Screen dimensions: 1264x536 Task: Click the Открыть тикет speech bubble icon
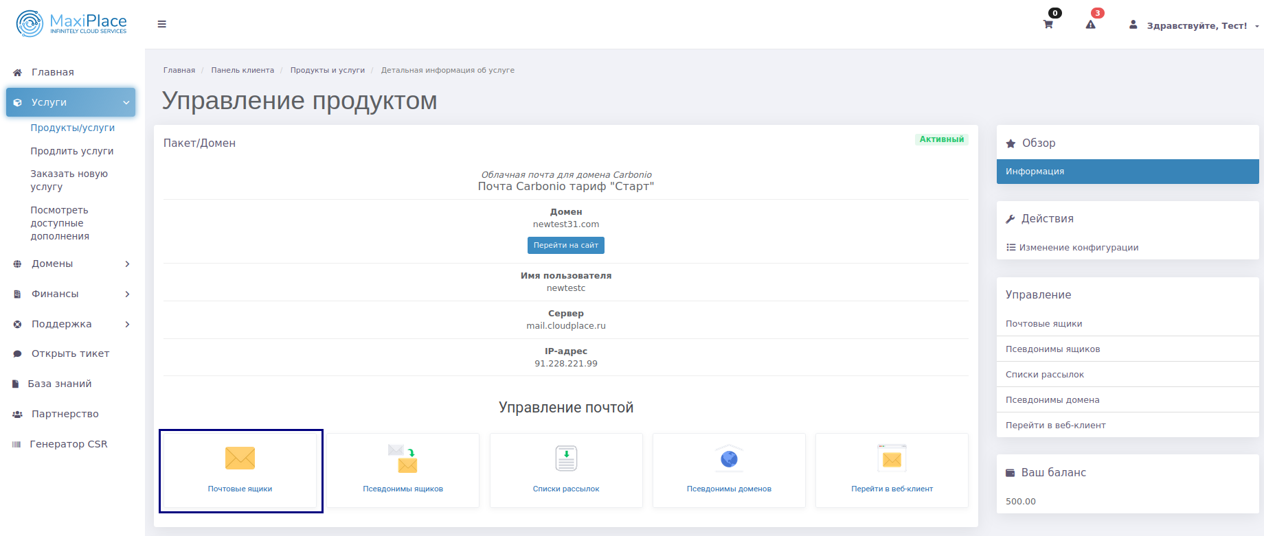click(17, 354)
